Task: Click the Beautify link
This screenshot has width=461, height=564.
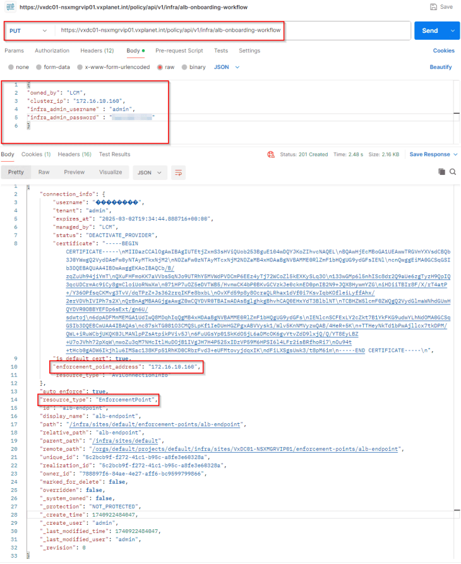Action: [441, 67]
